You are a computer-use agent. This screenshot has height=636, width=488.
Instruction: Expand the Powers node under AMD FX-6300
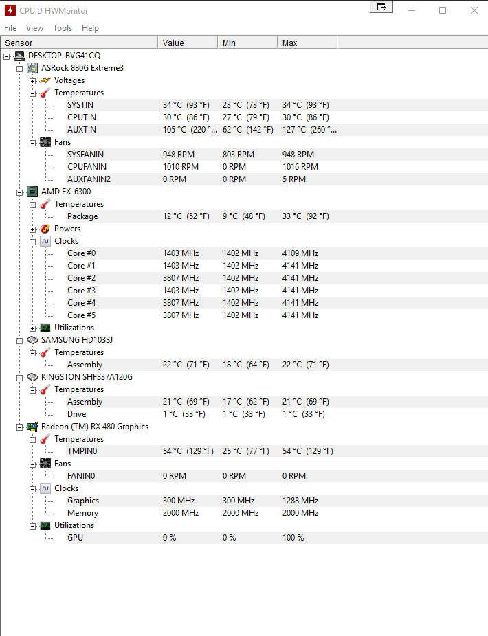[x=32, y=229]
